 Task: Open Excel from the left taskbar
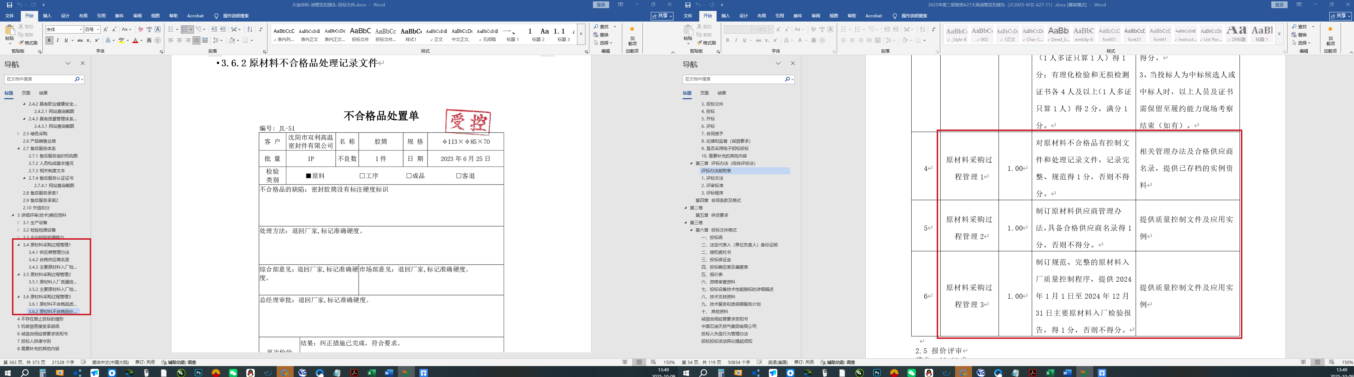click(x=372, y=373)
